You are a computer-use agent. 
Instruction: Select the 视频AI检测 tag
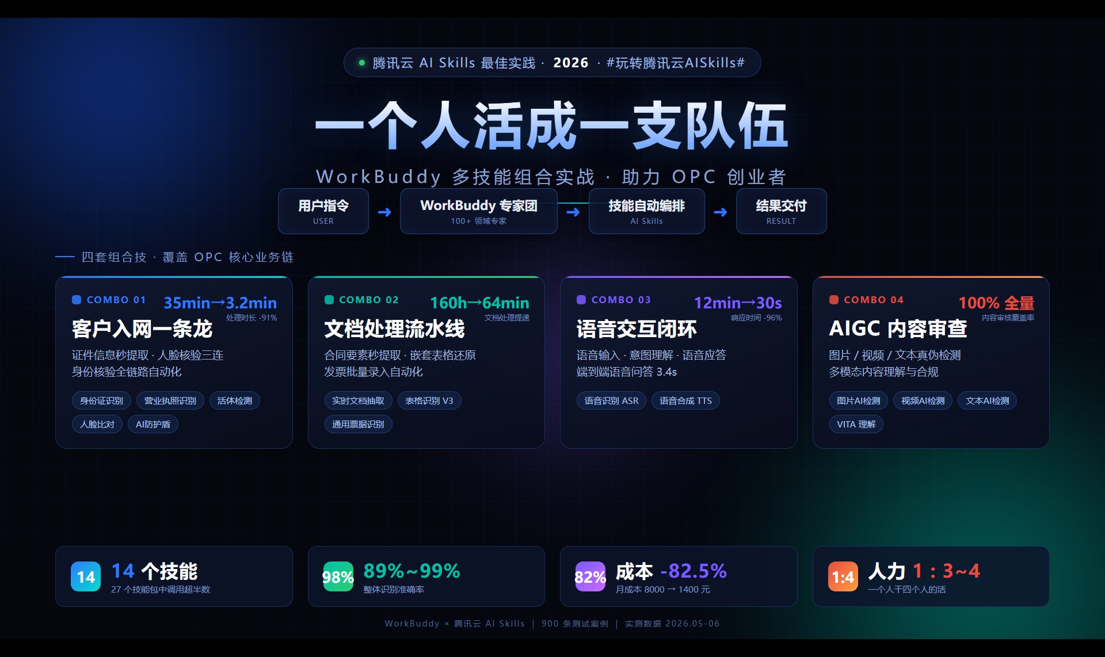923,400
